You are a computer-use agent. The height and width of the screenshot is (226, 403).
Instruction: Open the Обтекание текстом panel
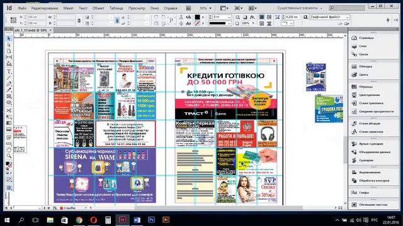tap(373, 205)
